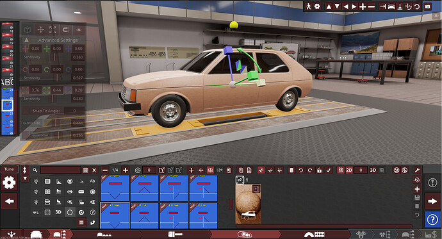Toggle gizmo visibility eye icon
Screen dimensions: 442x239
(79, 29)
